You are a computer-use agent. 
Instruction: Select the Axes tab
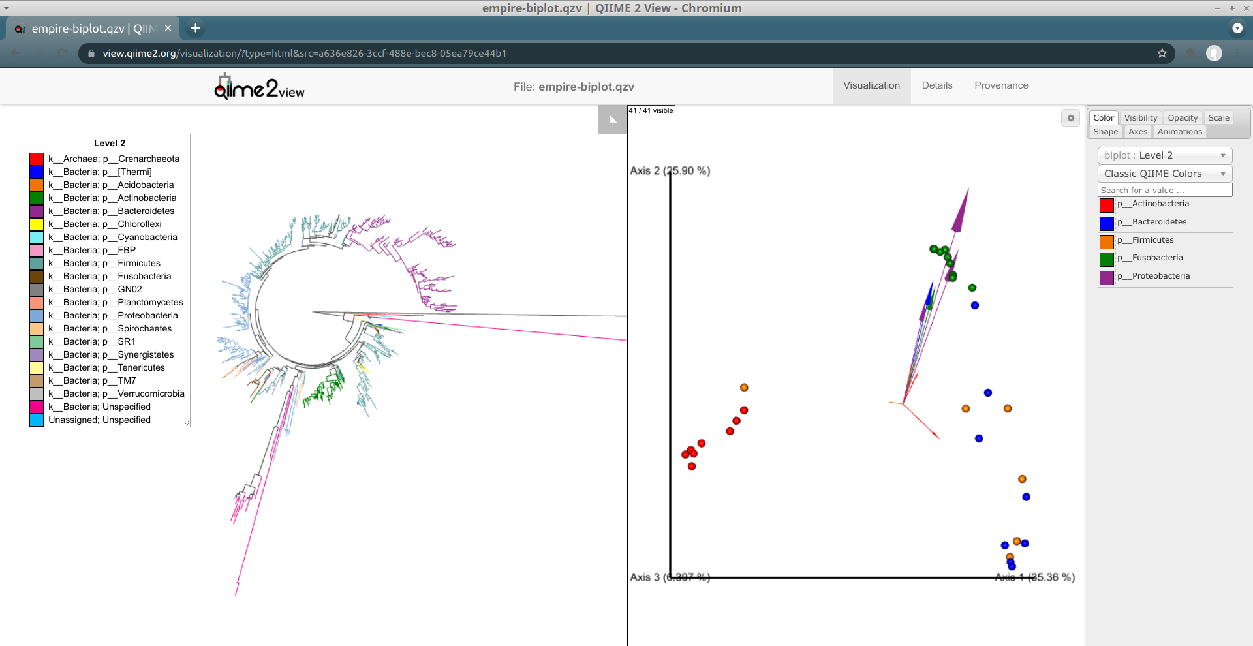[1137, 132]
